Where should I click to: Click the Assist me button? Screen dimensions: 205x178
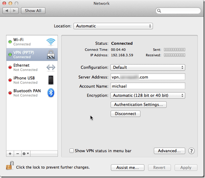[128, 168]
